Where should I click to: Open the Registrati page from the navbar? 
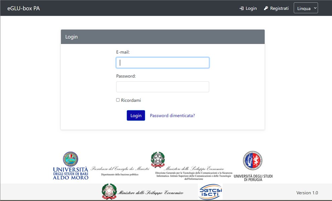pos(279,8)
